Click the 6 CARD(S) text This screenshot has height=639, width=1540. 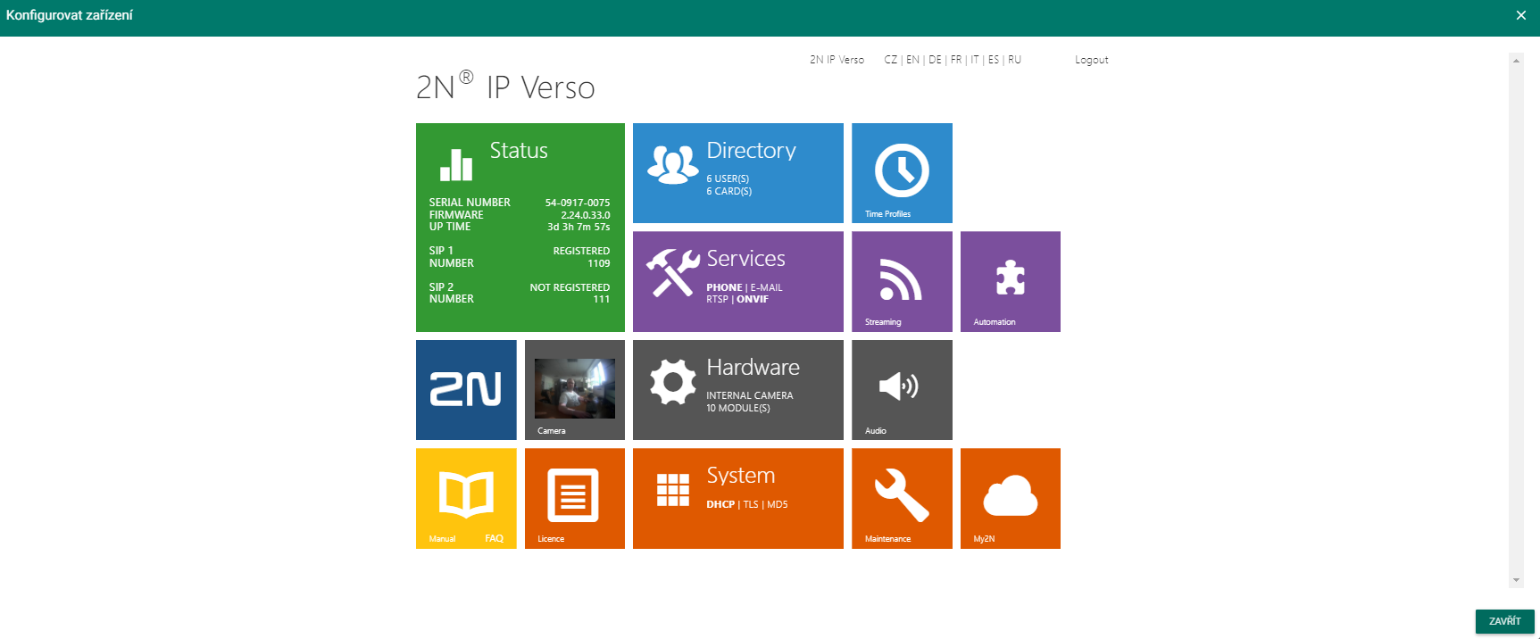pos(728,191)
